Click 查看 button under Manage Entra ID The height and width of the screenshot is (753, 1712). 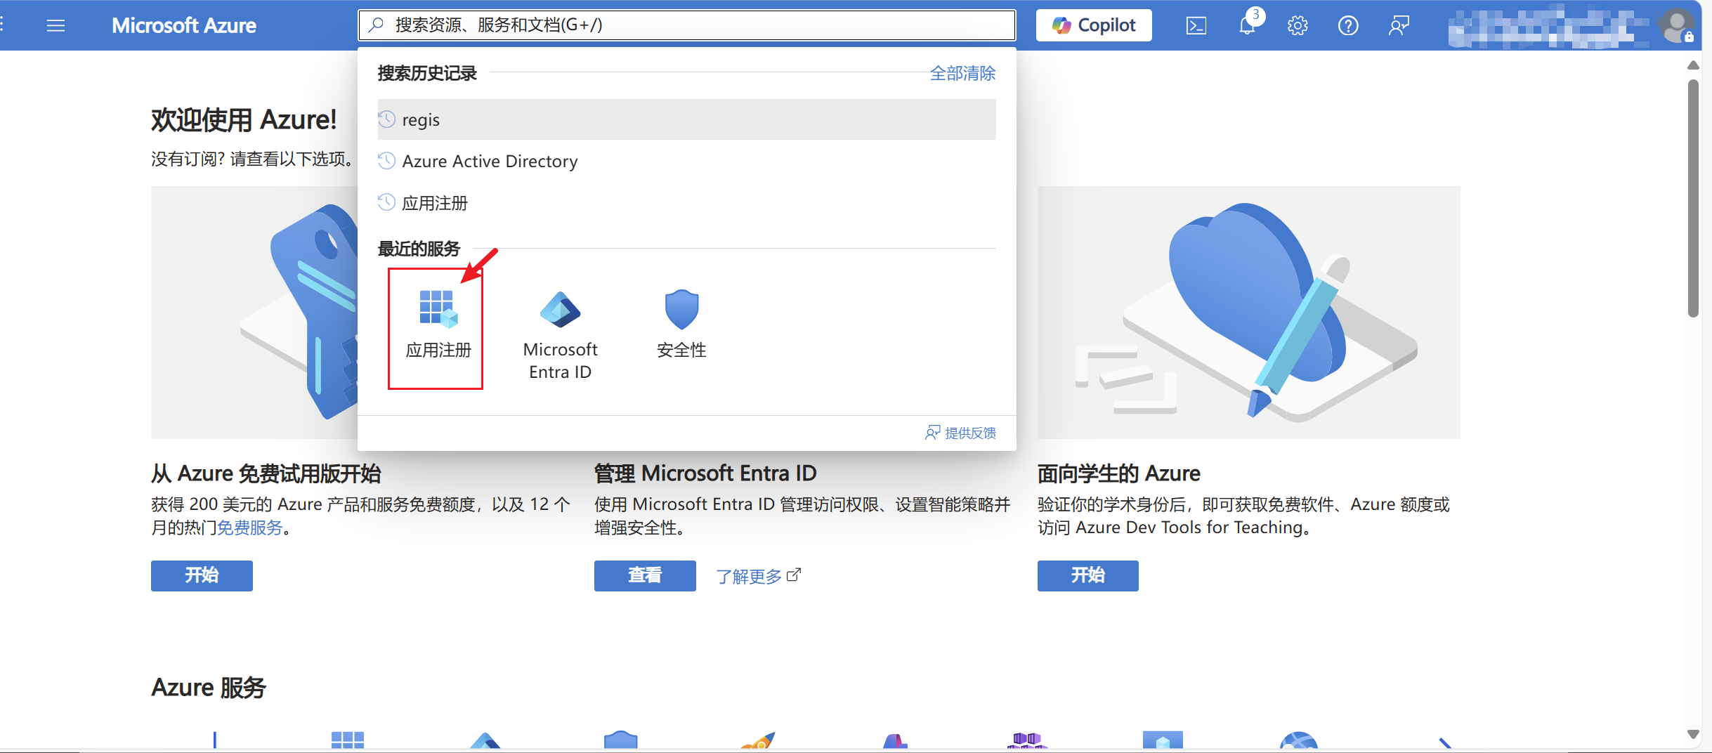coord(644,575)
